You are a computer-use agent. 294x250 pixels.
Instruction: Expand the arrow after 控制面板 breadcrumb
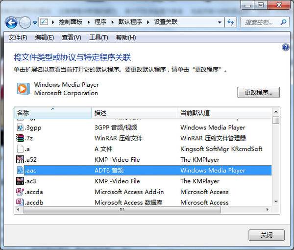[89, 23]
